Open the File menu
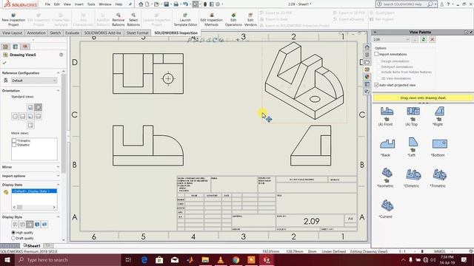Screen dimensions: 474x266 tap(47, 4)
